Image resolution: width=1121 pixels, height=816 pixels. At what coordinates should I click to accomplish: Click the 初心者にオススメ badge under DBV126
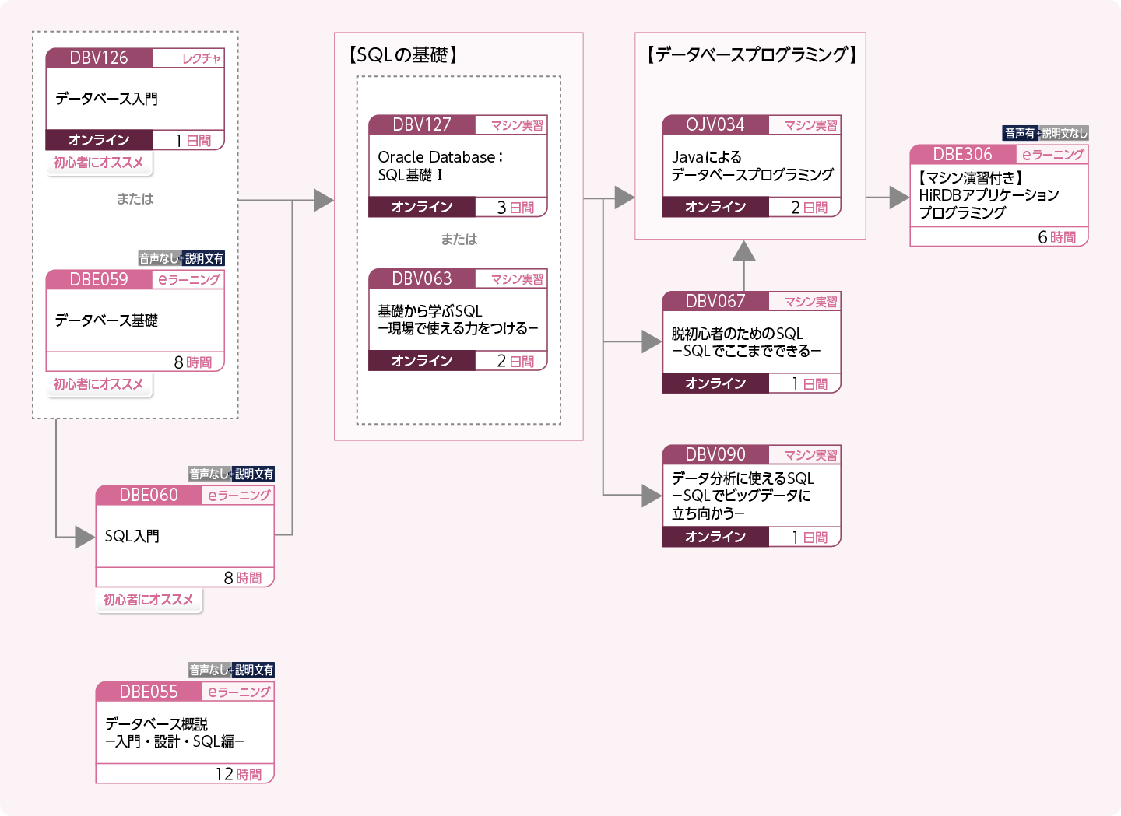(x=99, y=163)
